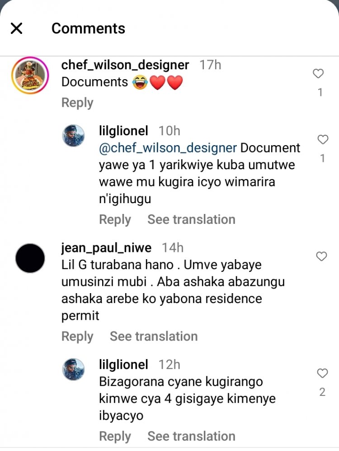This screenshot has width=339, height=451.
Task: Open lilglionel username on 12h reply
Action: (x=123, y=365)
